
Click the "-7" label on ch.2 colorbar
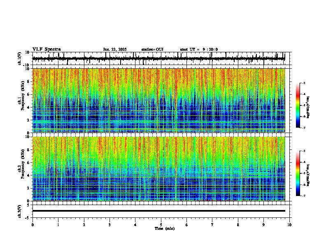coord(304,196)
